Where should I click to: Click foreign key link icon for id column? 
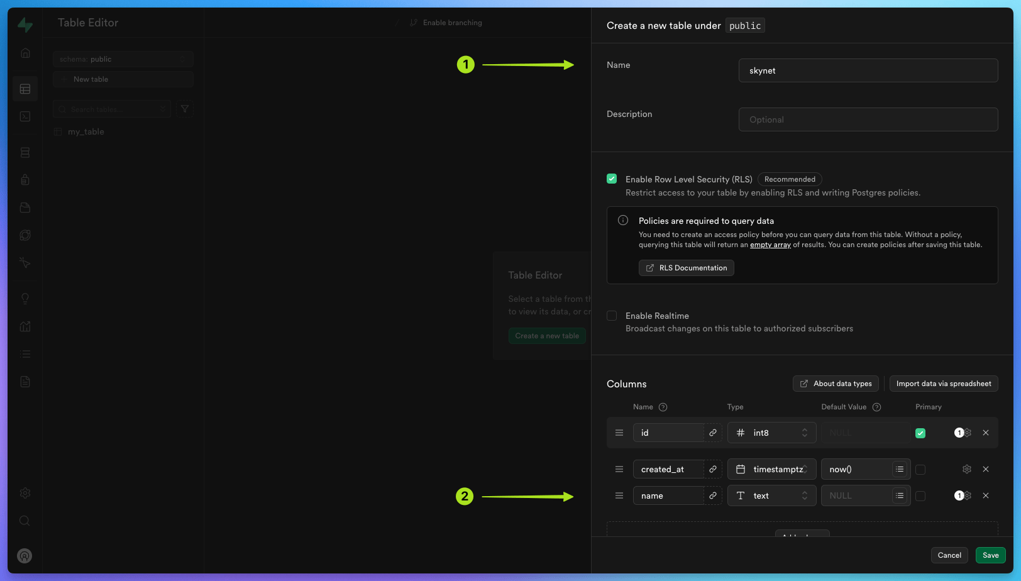pyautogui.click(x=713, y=433)
